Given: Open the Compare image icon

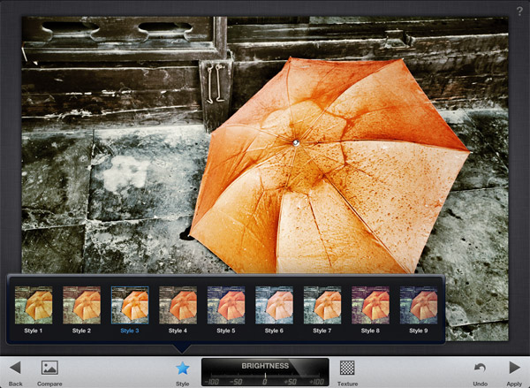Looking at the screenshot, I should 49,368.
